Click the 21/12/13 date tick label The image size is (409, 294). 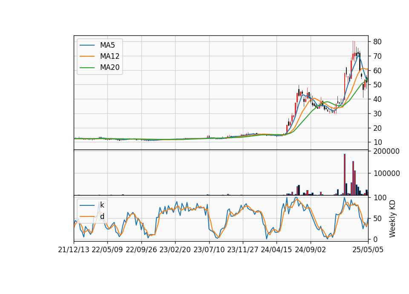[x=74, y=250]
